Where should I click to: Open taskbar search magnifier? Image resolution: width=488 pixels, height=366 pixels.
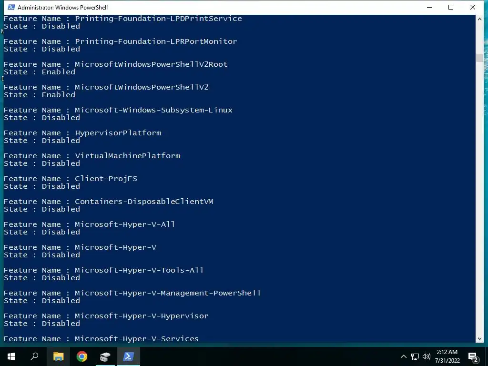click(x=34, y=356)
